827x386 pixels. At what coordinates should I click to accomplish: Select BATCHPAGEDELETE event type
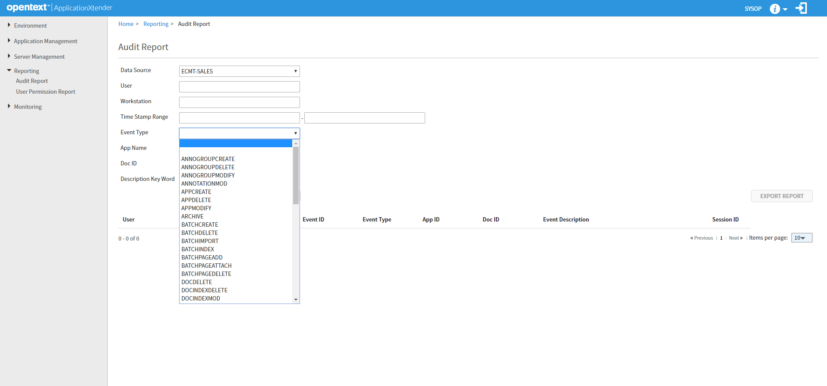206,274
